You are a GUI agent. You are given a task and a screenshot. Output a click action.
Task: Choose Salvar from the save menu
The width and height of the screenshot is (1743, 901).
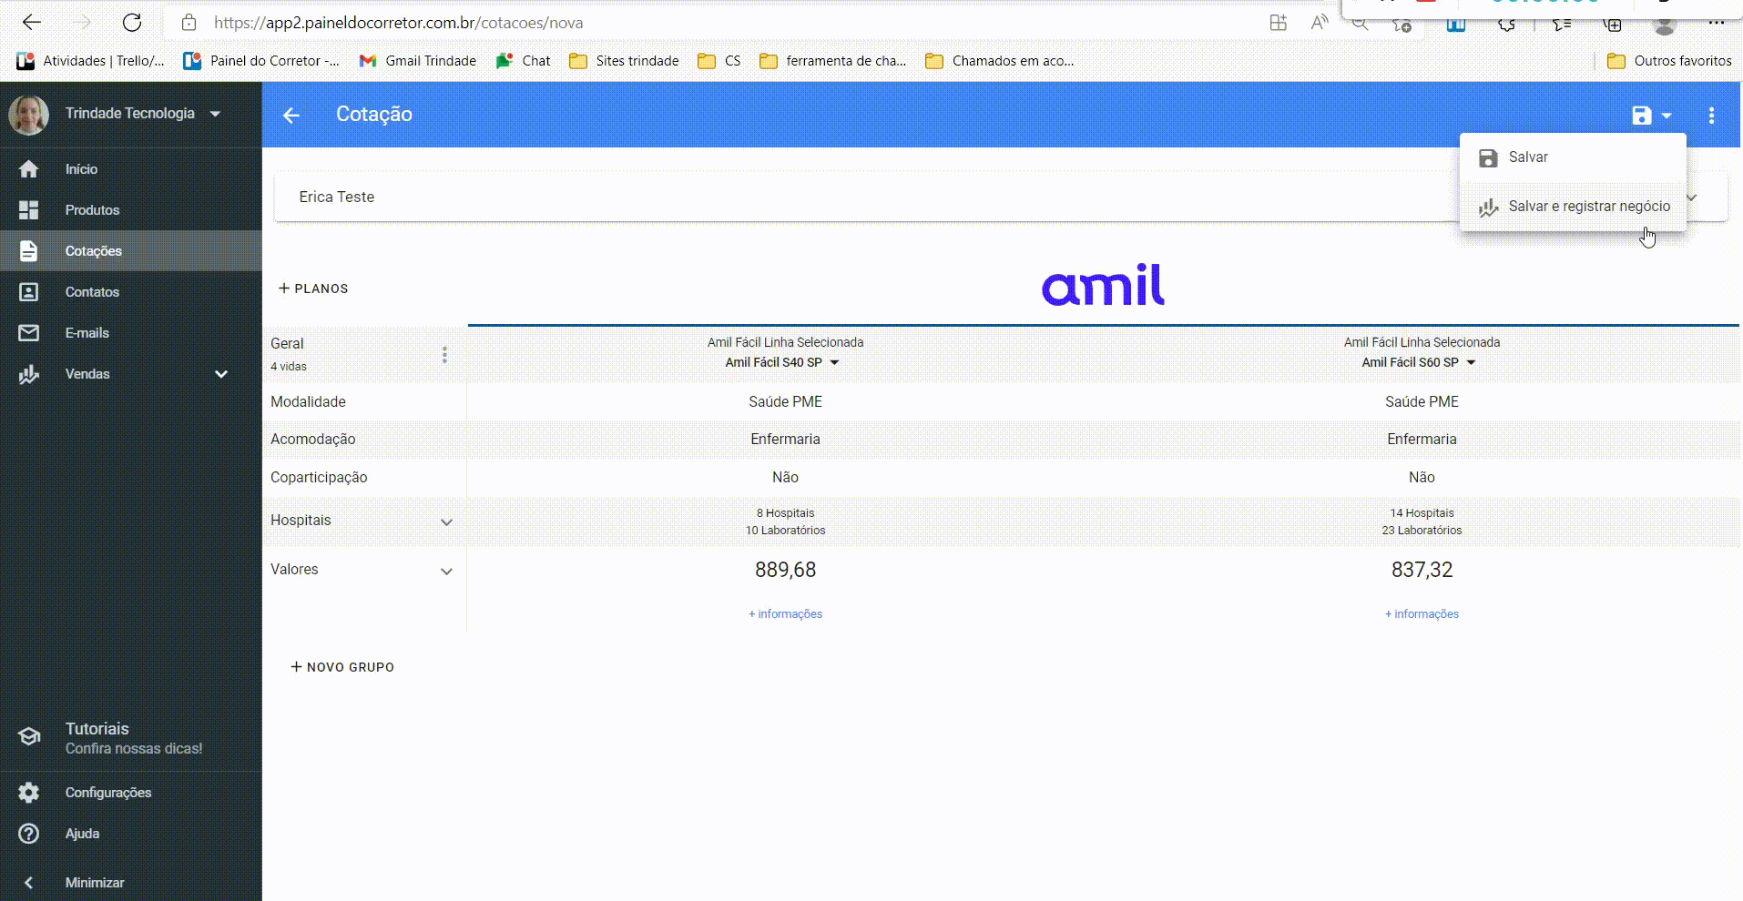[x=1573, y=157]
